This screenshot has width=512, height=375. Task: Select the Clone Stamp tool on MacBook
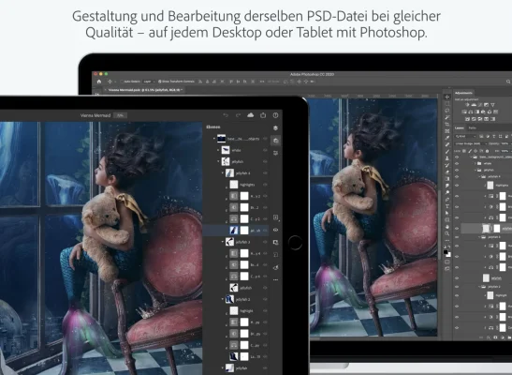(x=447, y=158)
